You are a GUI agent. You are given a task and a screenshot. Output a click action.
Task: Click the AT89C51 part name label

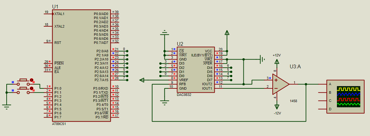point(59,124)
